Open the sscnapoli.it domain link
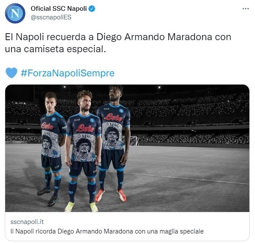This screenshot has height=243, width=255. [x=27, y=222]
